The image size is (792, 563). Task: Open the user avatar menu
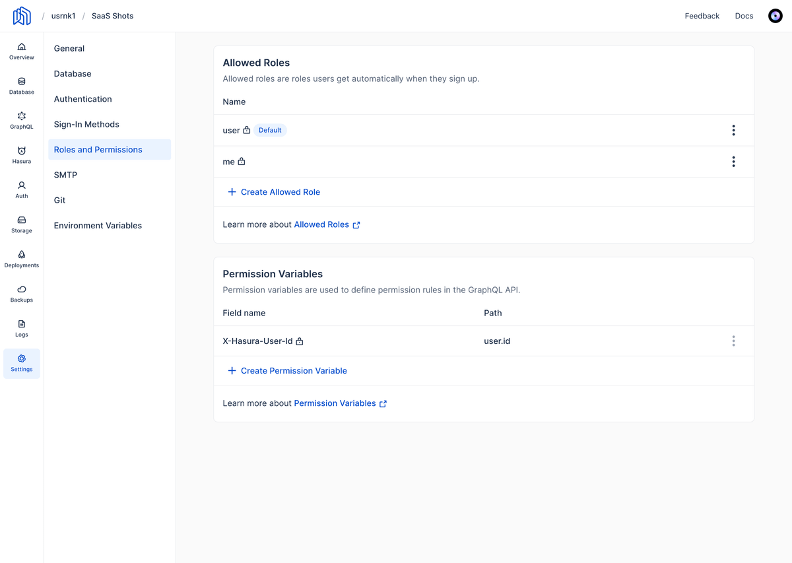click(775, 16)
